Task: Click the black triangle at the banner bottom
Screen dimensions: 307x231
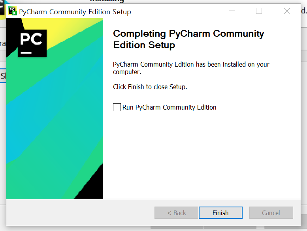Action: (93, 186)
